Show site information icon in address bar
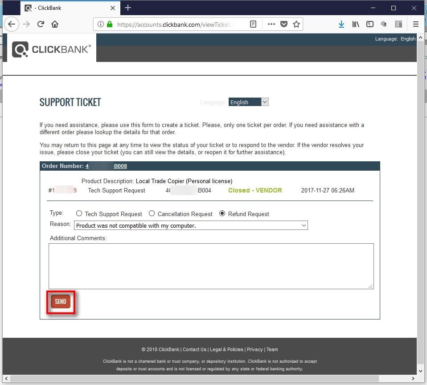 [x=100, y=24]
